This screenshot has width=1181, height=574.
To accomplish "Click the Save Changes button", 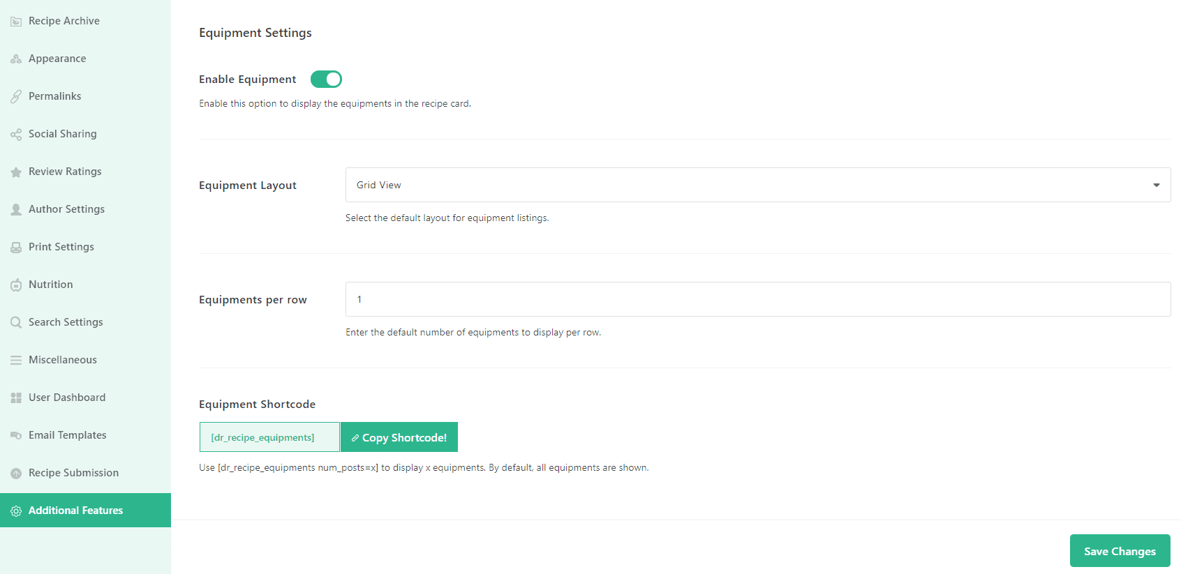I will pos(1120,551).
